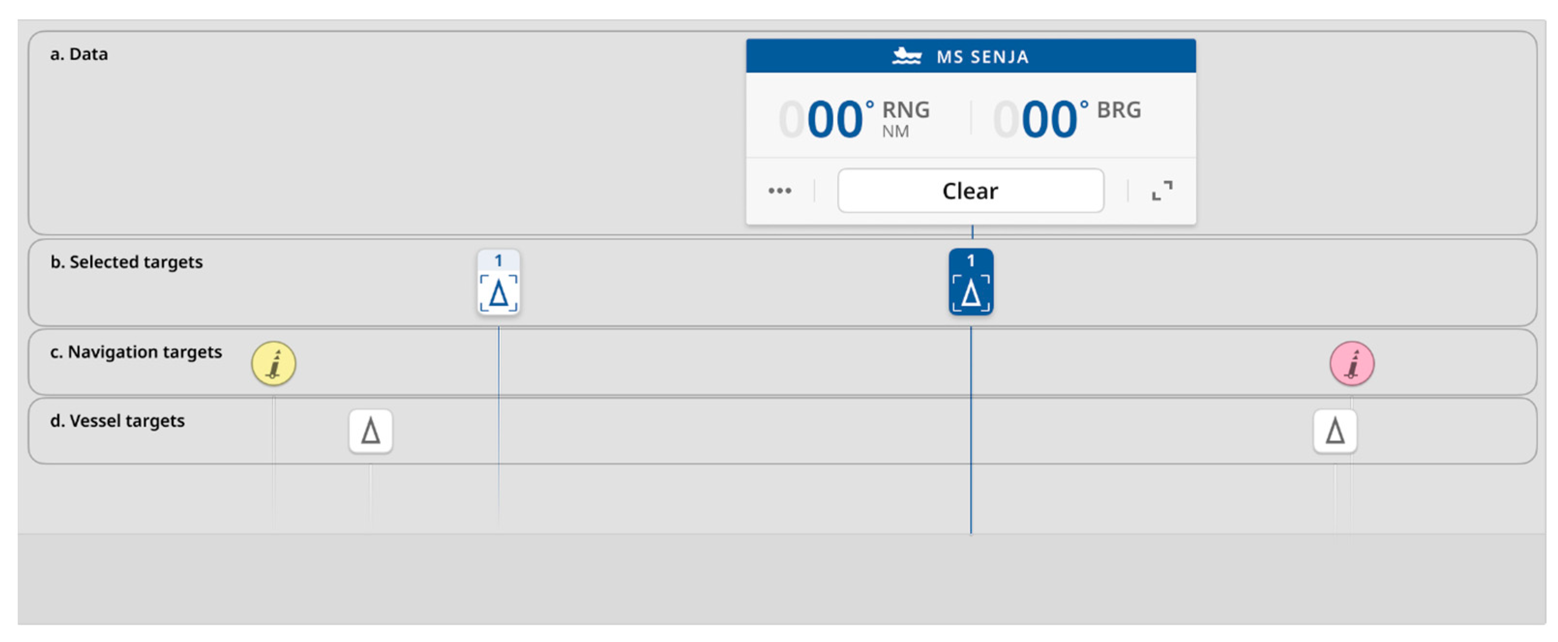Open the three-dots more options menu
Image resolution: width=1558 pixels, height=642 pixels.
[780, 191]
